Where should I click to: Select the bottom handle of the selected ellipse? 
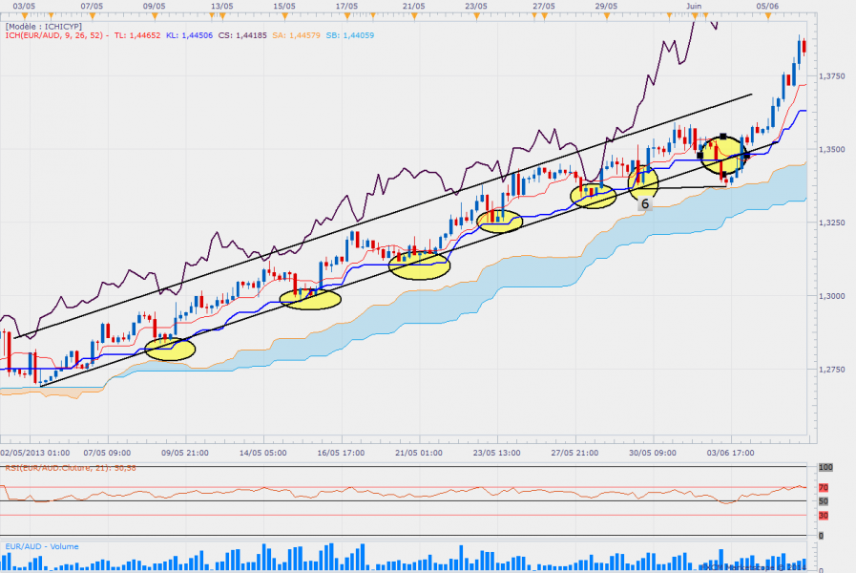(x=723, y=174)
